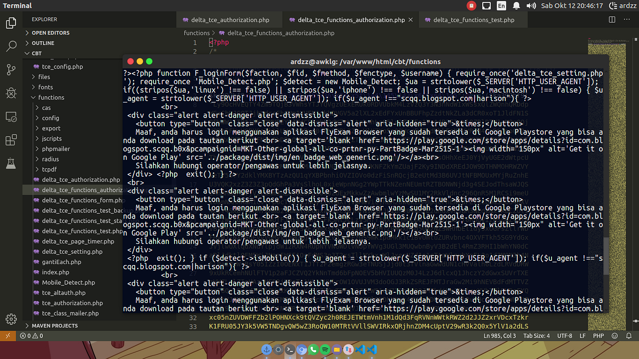Open the Remote Explorer view
This screenshot has width=639, height=359.
click(11, 117)
